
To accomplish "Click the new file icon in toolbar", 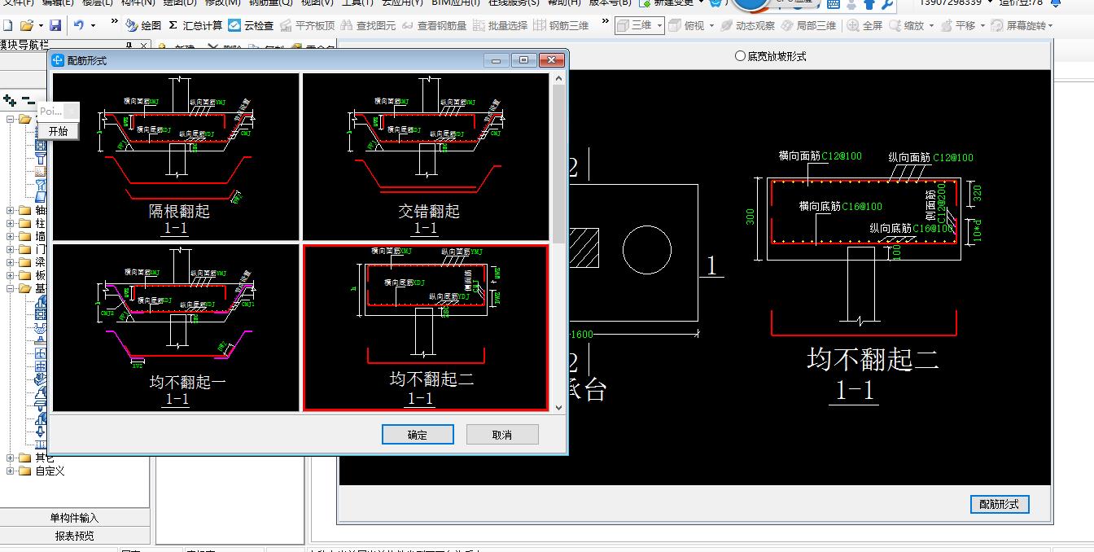I will click(7, 25).
